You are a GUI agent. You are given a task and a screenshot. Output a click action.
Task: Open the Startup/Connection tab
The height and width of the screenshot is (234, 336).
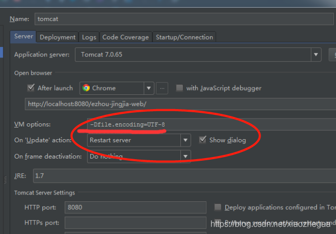(x=184, y=37)
